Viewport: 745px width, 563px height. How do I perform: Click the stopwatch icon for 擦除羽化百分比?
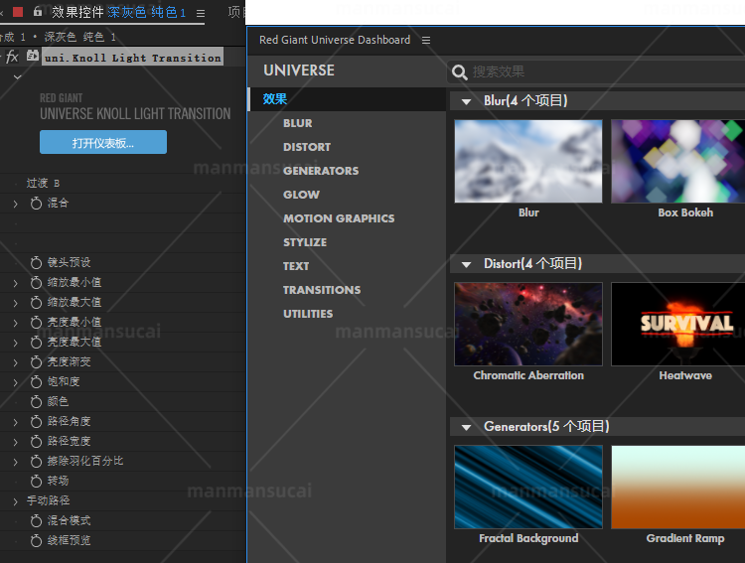point(36,462)
